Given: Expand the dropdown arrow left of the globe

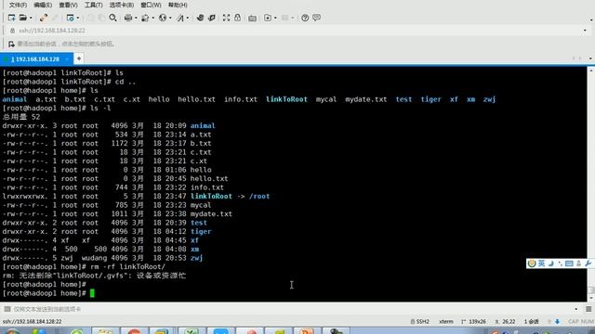Looking at the screenshot, I should (x=152, y=18).
